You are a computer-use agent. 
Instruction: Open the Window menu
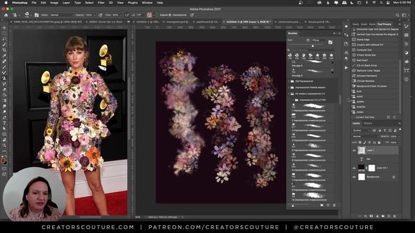point(147,3)
